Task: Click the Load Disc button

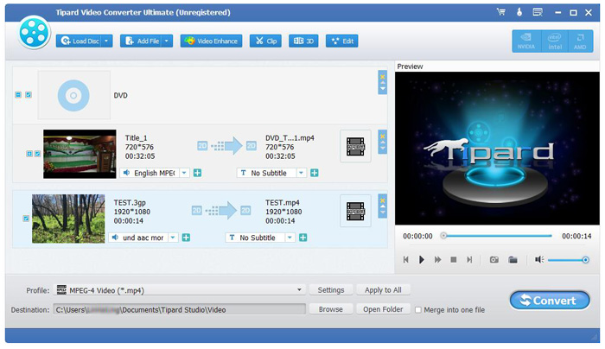Action: pos(80,41)
